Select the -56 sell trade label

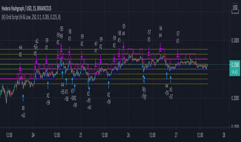(x=160, y=28)
